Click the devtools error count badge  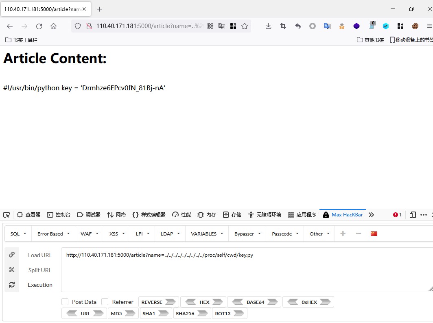point(397,215)
